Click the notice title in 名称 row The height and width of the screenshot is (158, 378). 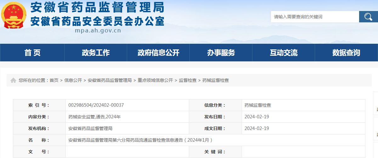(x=141, y=140)
